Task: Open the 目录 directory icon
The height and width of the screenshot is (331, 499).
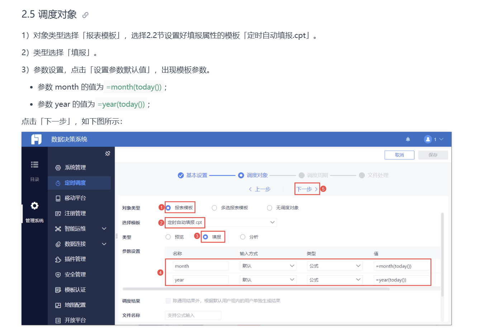Action: coord(34,165)
